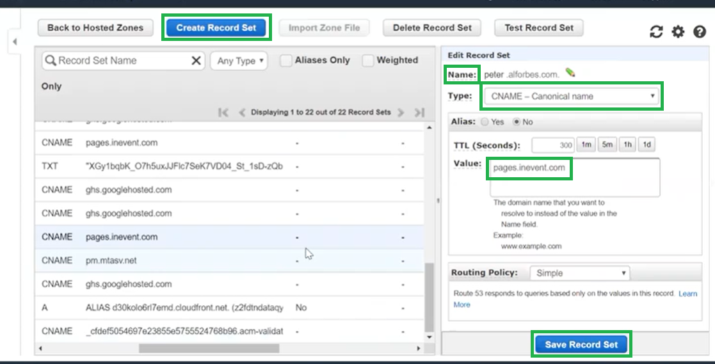Select the pm.mtasv.net CNAME row

(229, 260)
